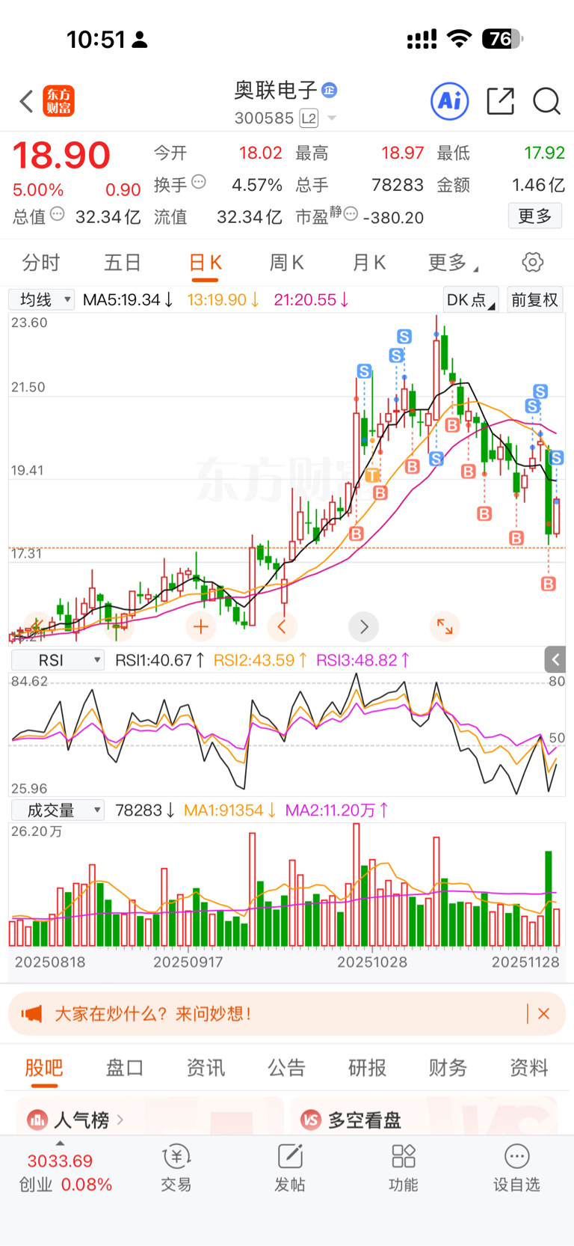574x1246 pixels.
Task: Tap the 更多 button in quote panel
Action: pos(535,216)
